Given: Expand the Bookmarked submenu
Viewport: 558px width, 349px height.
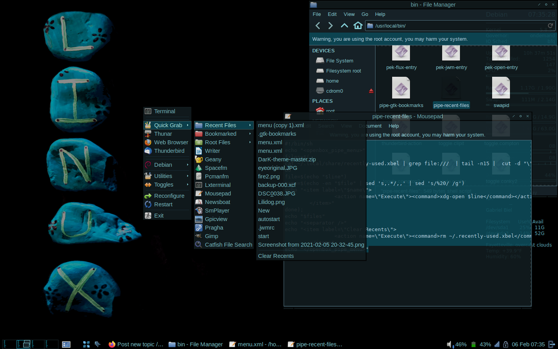Looking at the screenshot, I should (224, 134).
